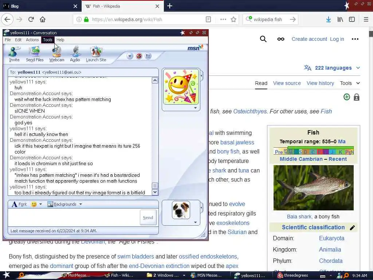Click chat history scroll down arrow
Viewport: 373px width, 280px height.
click(x=155, y=192)
